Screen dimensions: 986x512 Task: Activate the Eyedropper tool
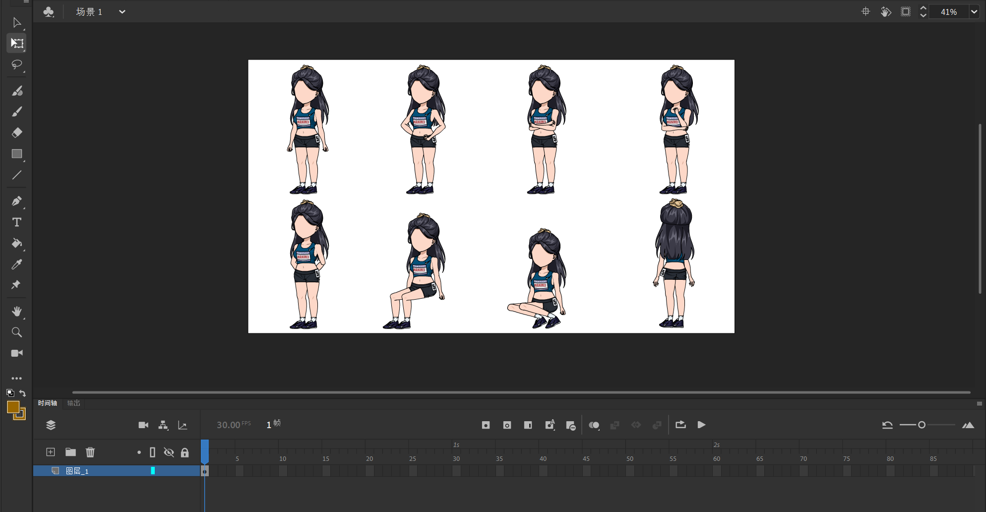click(x=17, y=264)
